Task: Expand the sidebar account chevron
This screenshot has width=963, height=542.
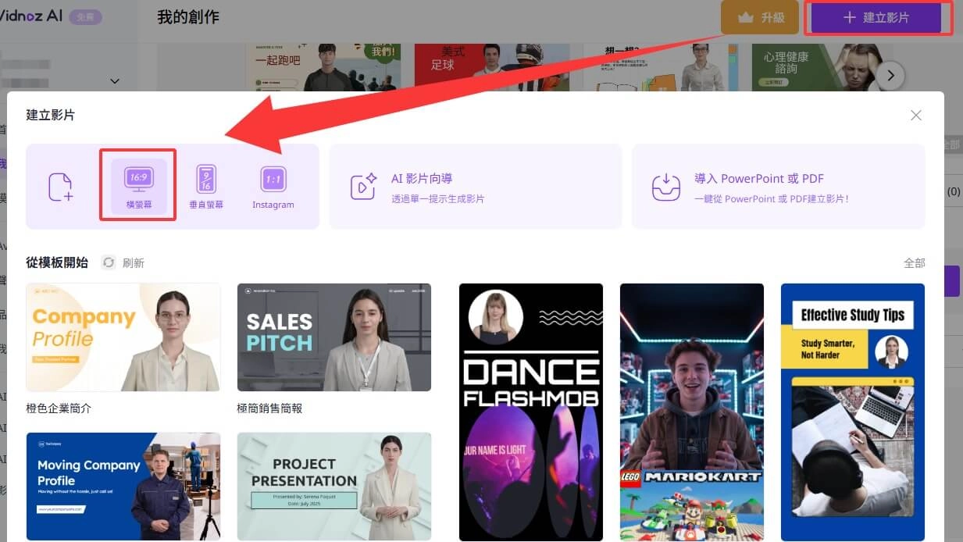Action: [115, 81]
